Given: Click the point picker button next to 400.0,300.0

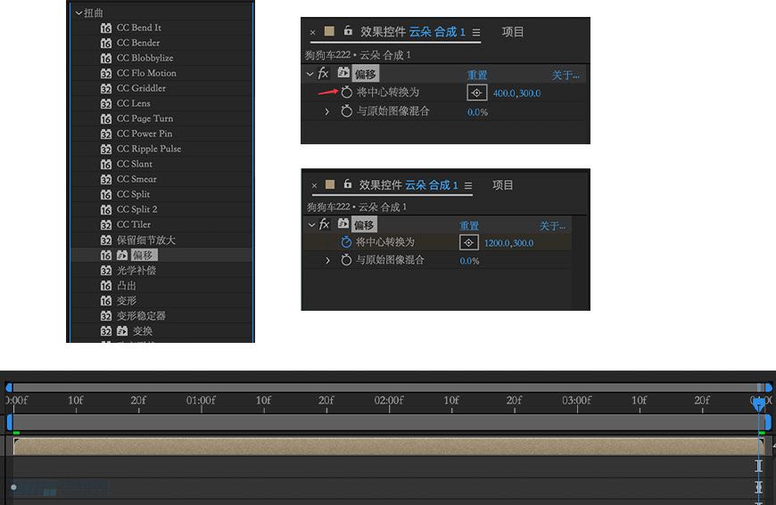Looking at the screenshot, I should 476,93.
